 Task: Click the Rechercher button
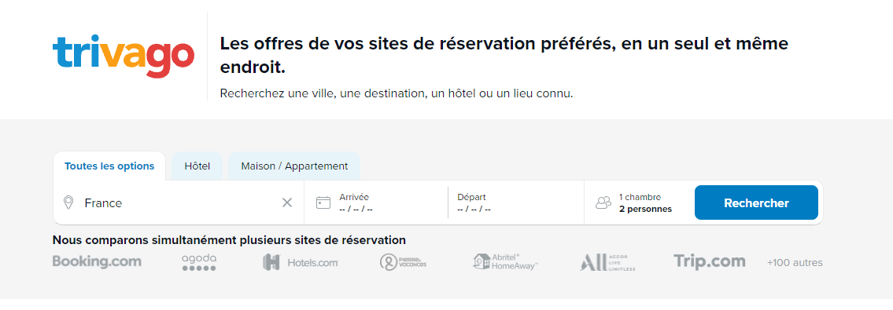tap(756, 202)
